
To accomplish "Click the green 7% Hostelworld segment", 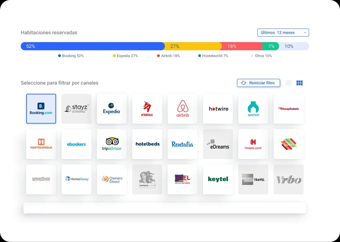I will pos(270,46).
